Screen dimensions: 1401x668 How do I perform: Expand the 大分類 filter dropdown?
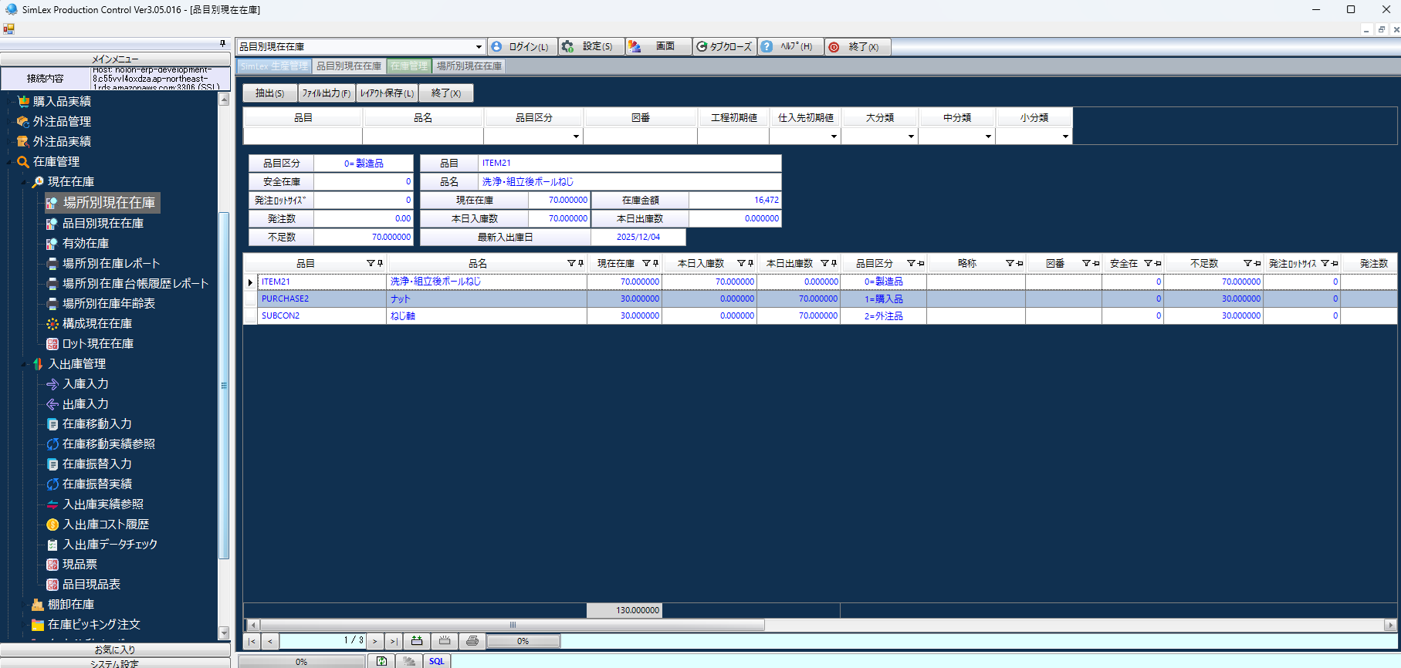tap(911, 137)
